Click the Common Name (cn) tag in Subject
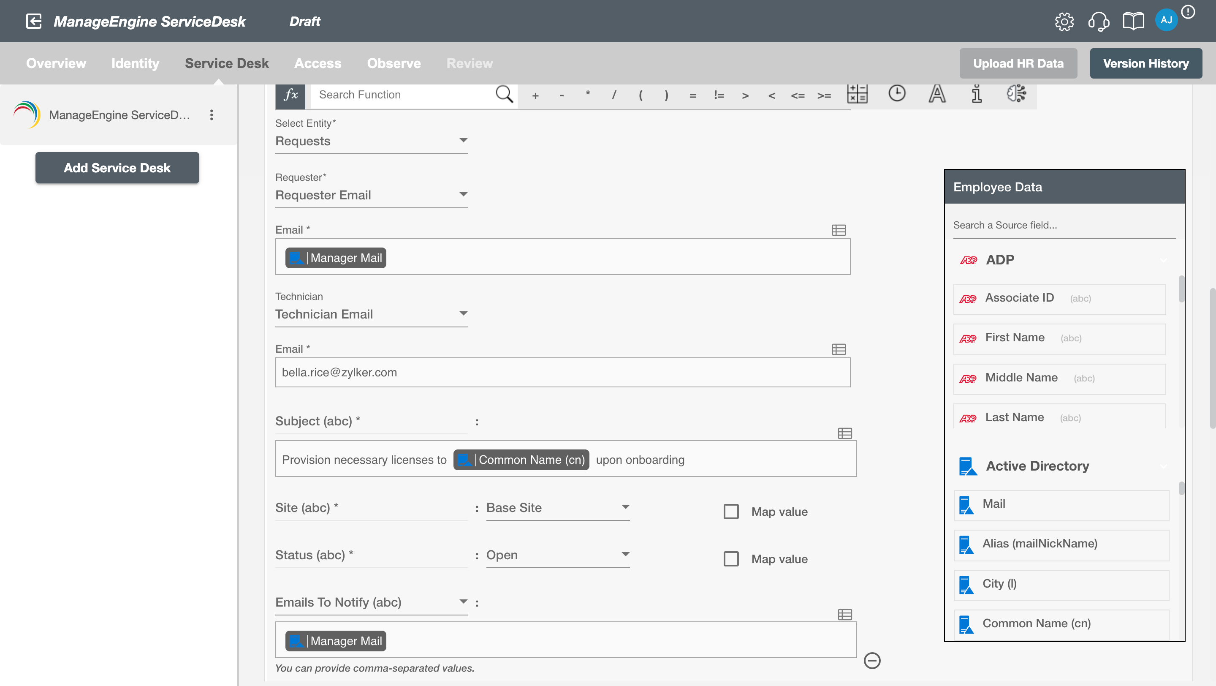The image size is (1216, 686). (521, 460)
